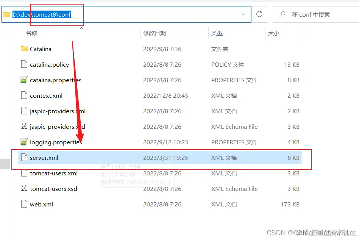Click the 2022/12/8 20:45 date of context.xml
This screenshot has height=239, width=359.
(x=165, y=96)
